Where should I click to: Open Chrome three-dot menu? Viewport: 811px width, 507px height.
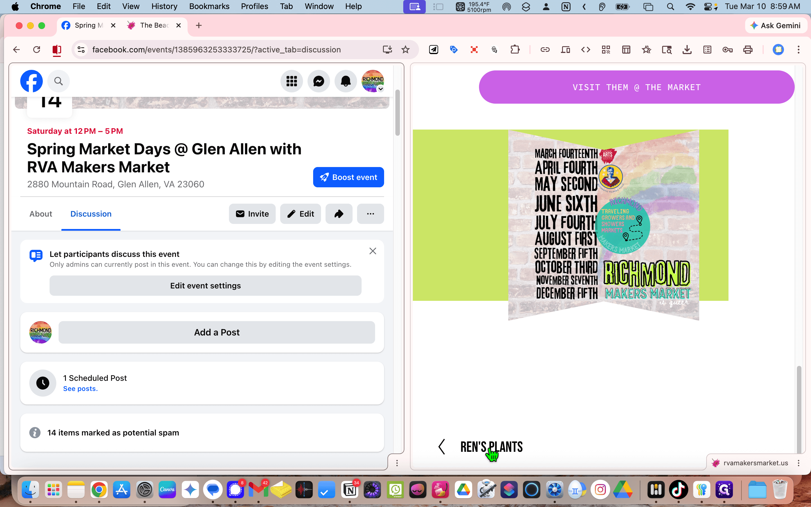(799, 50)
